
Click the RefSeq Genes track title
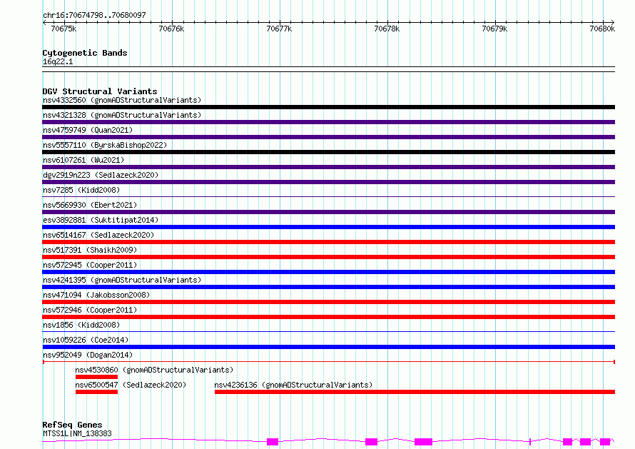(72, 425)
